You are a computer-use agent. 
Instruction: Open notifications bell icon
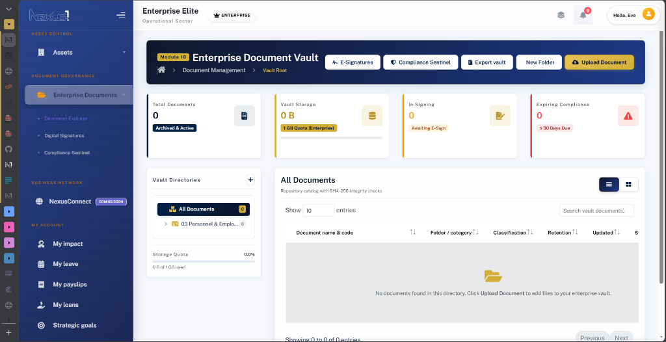tap(583, 16)
